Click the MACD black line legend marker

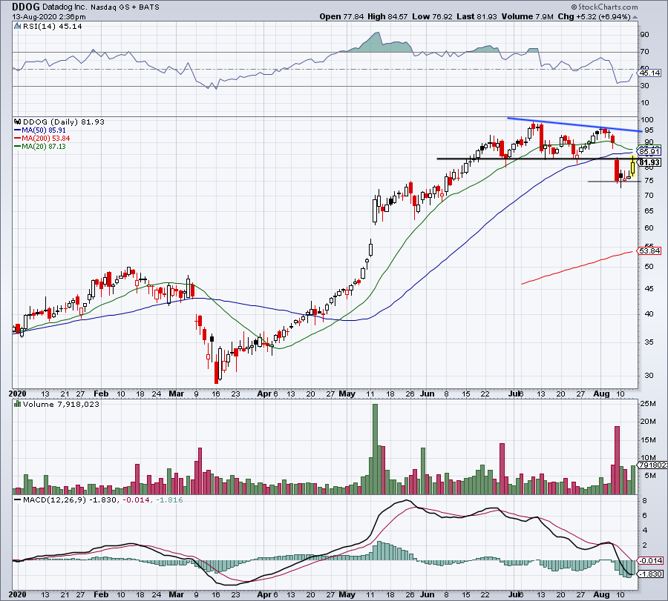point(17,500)
